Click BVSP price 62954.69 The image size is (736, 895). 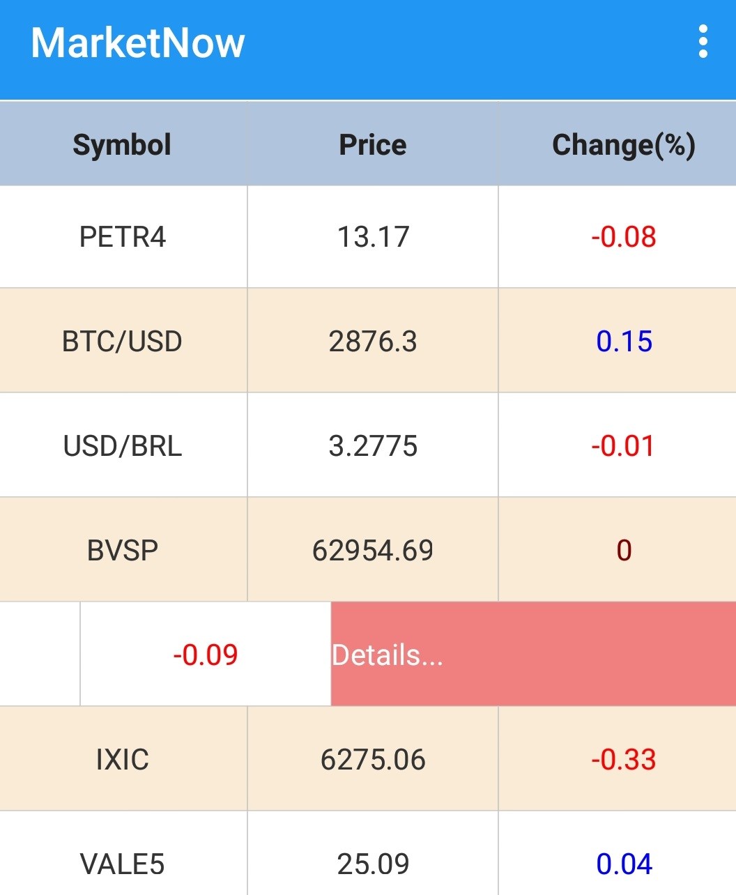pos(373,551)
